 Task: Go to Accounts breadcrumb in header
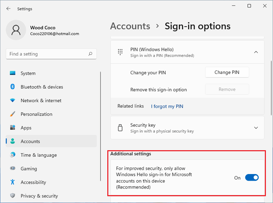(130, 26)
